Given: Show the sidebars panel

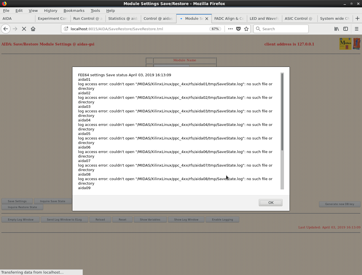Looking at the screenshot, I should point(346,29).
